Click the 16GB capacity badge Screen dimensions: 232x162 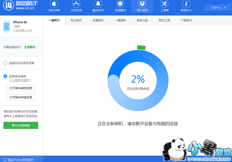[17, 27]
